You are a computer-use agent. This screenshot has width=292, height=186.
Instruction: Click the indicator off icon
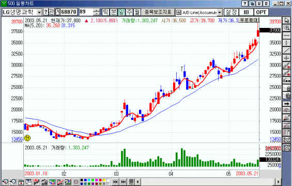pyautogui.click(x=44, y=182)
